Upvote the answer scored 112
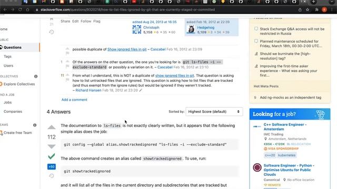Screen dimensions: 337x189 (52, 127)
